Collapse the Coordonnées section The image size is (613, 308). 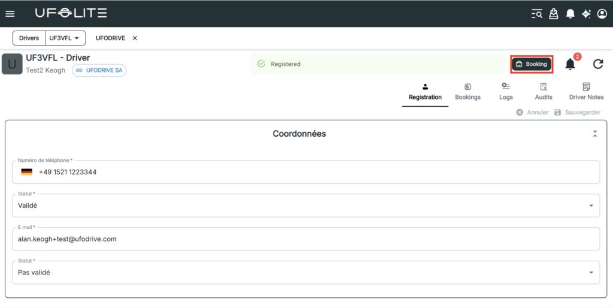coord(594,134)
